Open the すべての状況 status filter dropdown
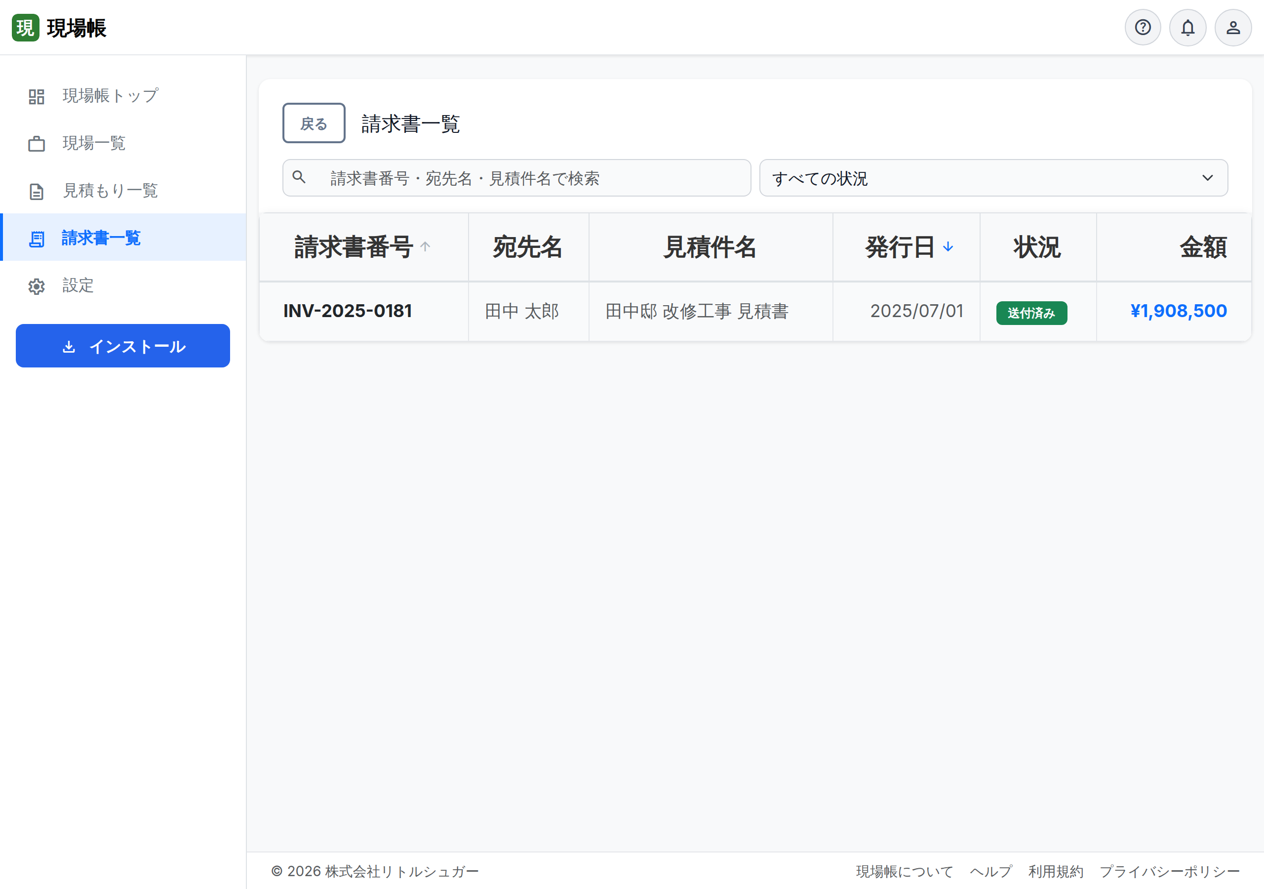Viewport: 1264px width, 889px height. tap(993, 178)
